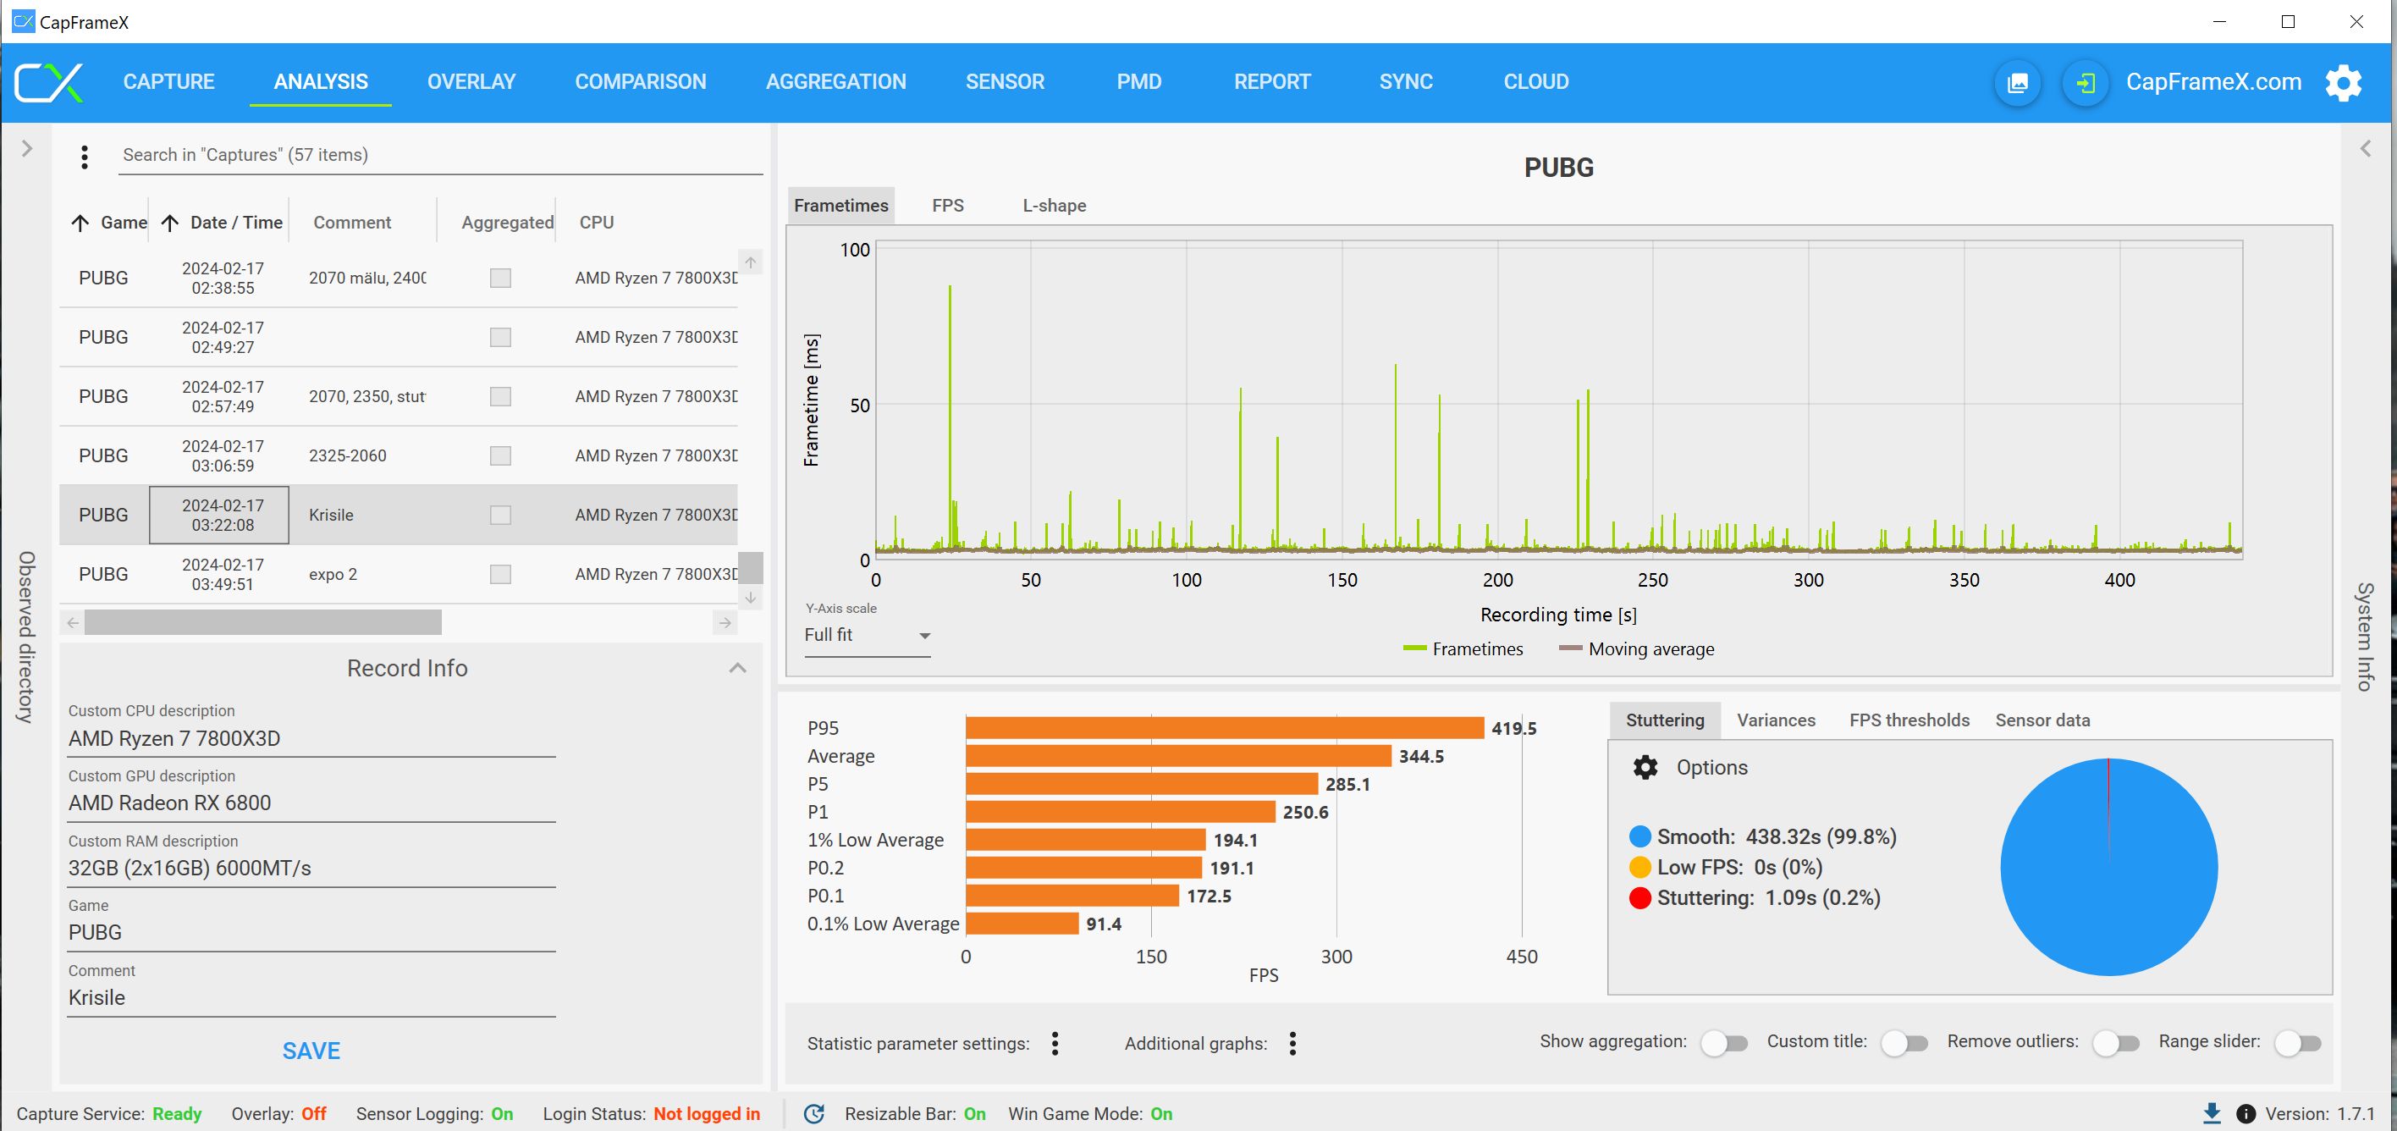Screen dimensions: 2397x1131
Task: Toggle Aggregated checkbox for expo 2 capture
Action: pos(500,574)
